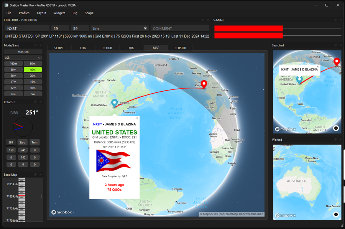Click the teal station pin near Toronto on main map

coord(114,103)
